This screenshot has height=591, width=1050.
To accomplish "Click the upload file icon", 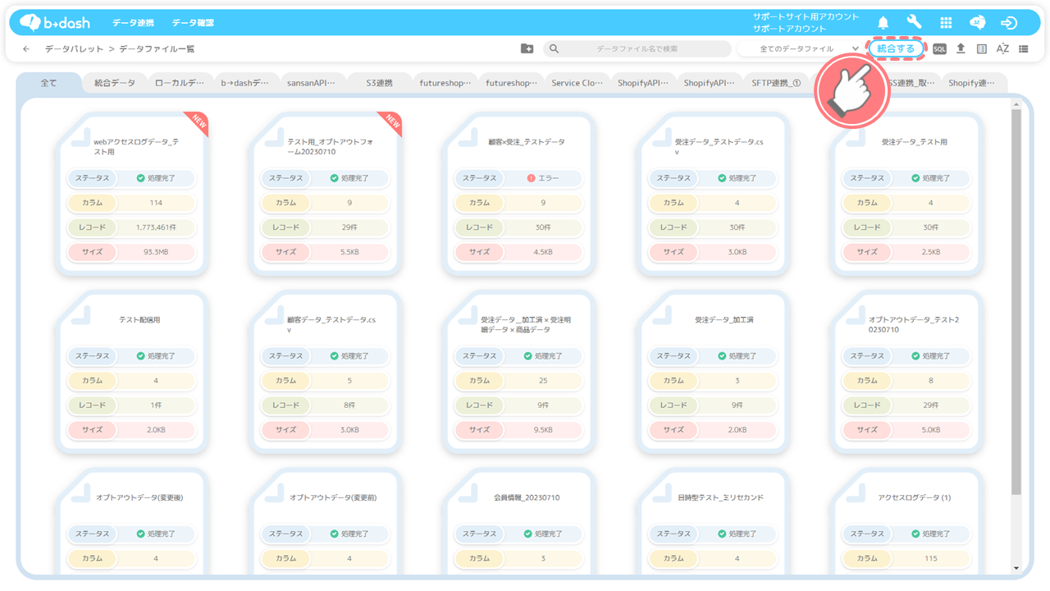I will 961,49.
